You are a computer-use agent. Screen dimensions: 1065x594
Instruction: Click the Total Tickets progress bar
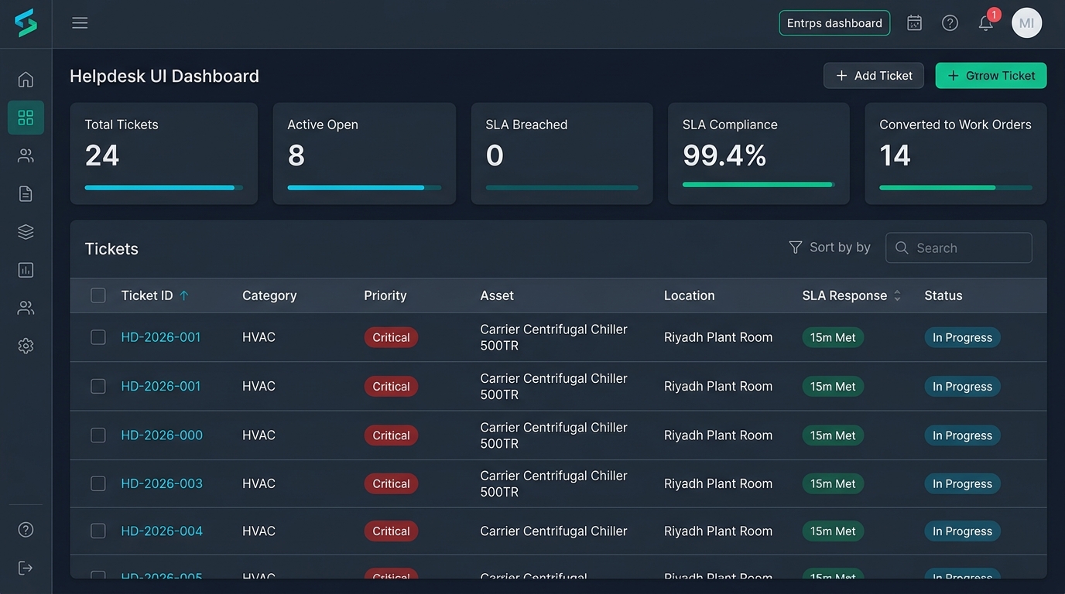[x=163, y=187]
